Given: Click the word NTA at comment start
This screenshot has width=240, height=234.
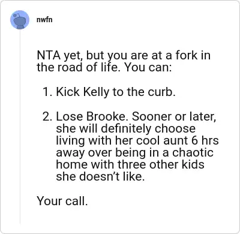Looking at the screenshot, I should [49, 55].
